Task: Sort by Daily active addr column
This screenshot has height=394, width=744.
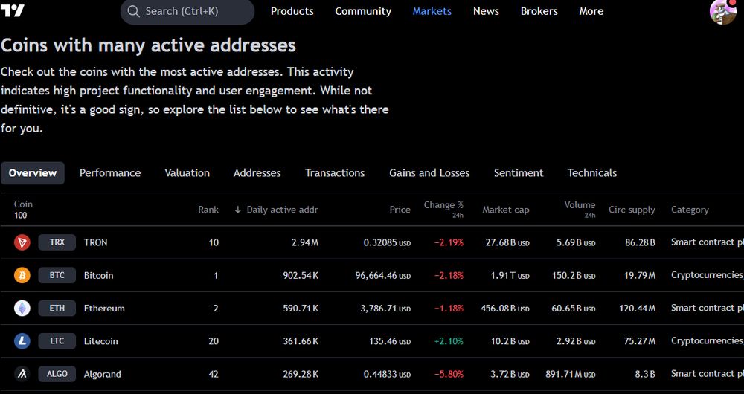Action: [x=282, y=210]
